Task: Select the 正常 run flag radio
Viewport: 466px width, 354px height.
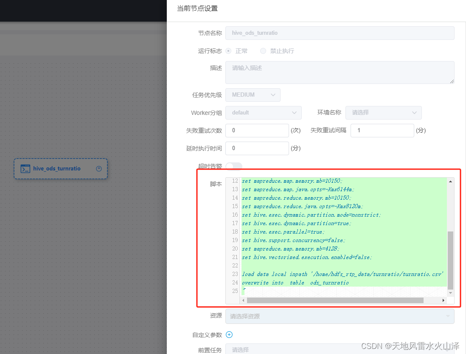Action: (228, 51)
